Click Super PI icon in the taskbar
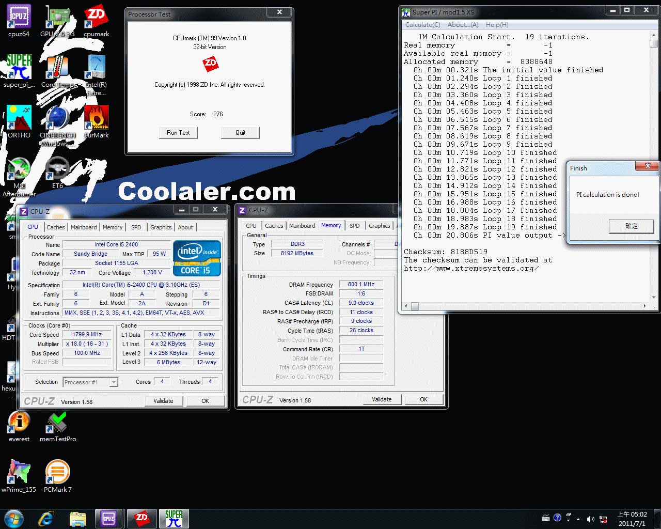This screenshot has height=529, width=661. (174, 518)
